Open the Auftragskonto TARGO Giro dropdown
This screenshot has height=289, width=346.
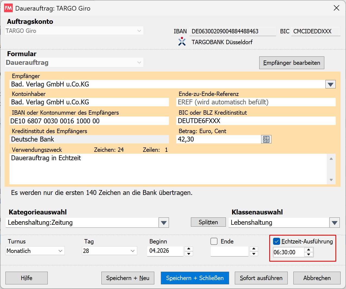[74, 31]
